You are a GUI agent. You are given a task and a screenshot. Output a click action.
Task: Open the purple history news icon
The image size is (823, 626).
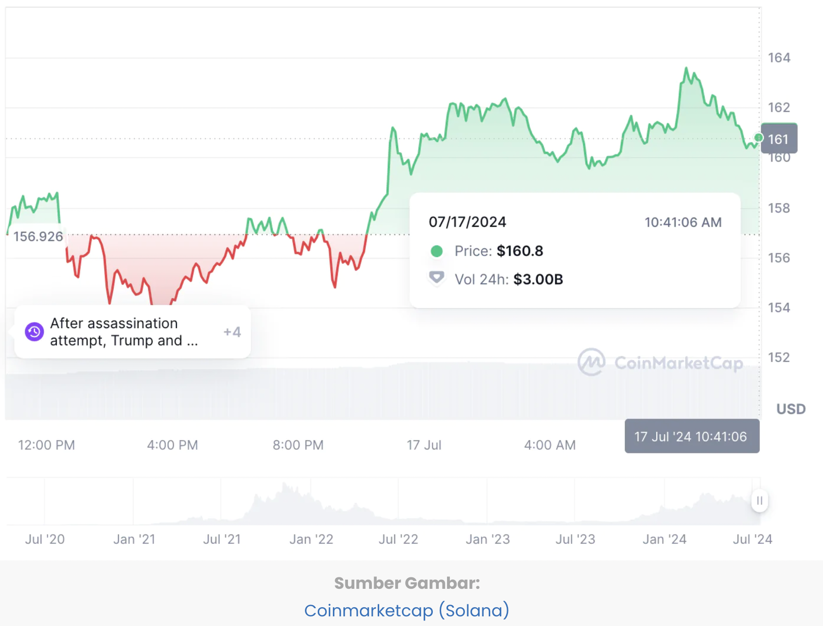pos(34,331)
